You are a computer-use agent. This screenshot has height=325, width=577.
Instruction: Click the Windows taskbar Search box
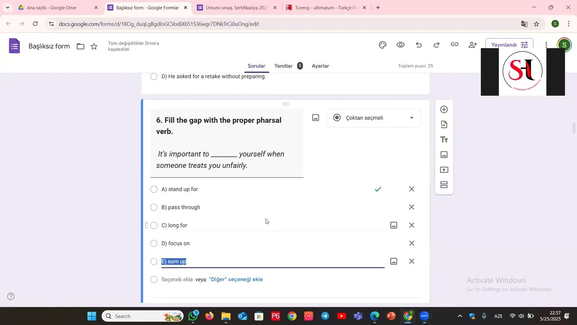(142, 316)
